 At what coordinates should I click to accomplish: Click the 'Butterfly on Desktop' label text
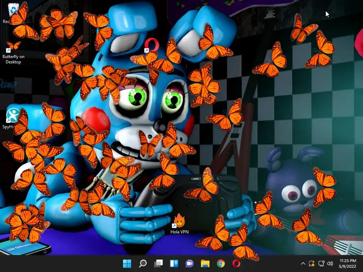tap(13, 59)
